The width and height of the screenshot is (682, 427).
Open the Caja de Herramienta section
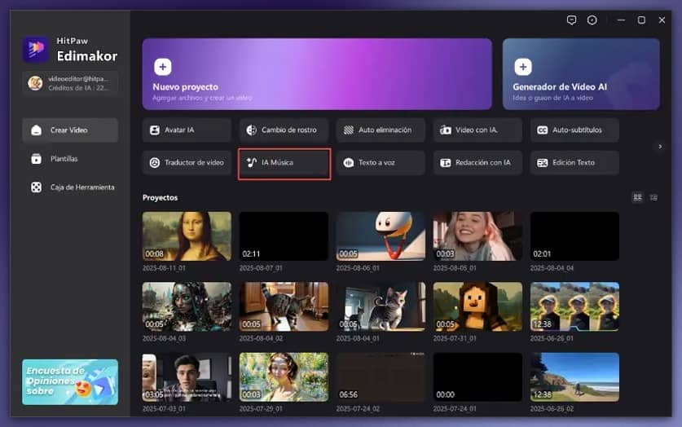70,187
